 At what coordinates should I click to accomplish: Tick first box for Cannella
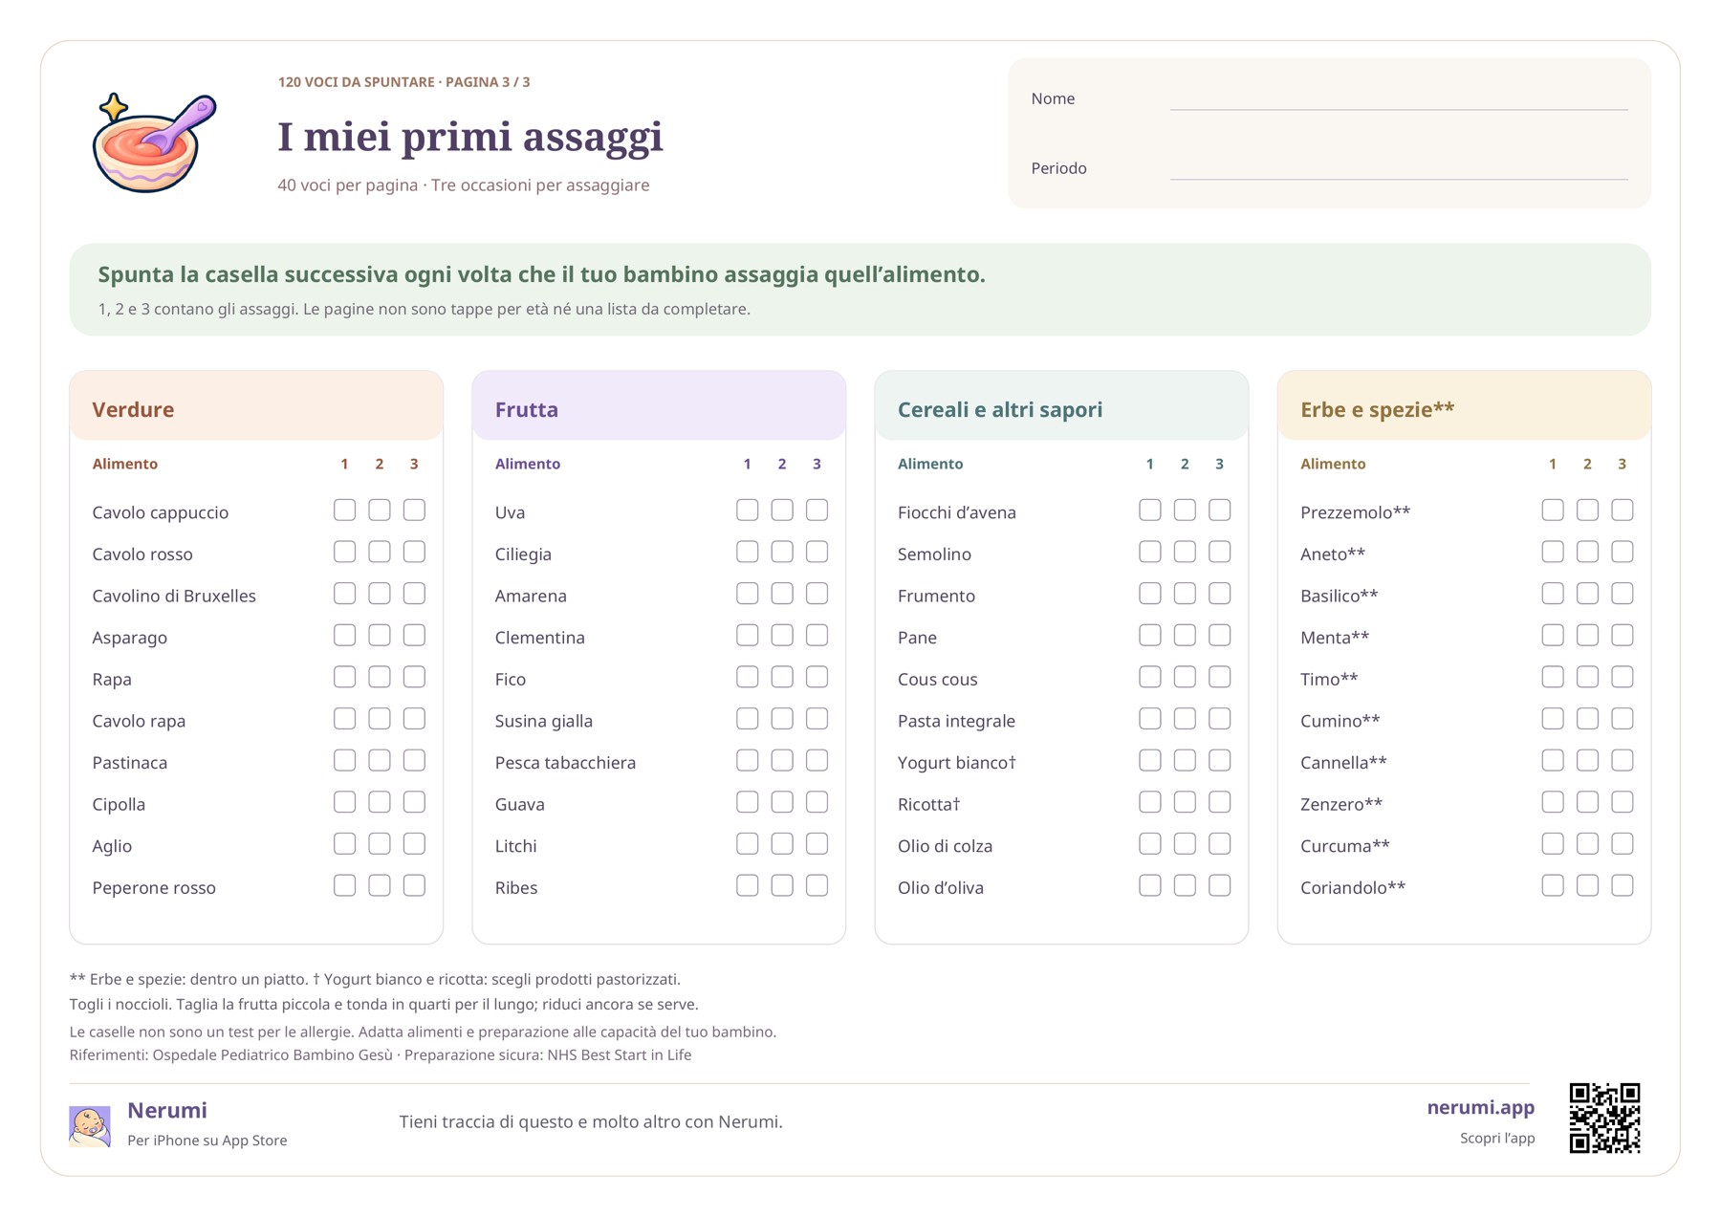(x=1553, y=760)
